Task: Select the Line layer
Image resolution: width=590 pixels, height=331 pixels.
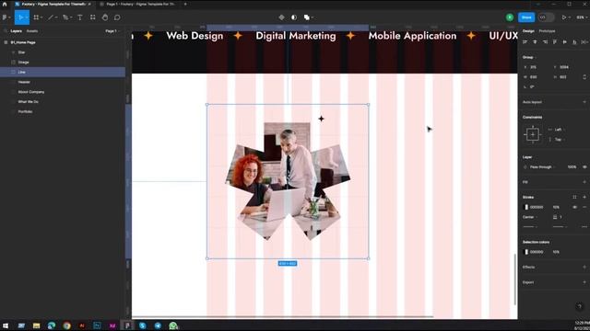Action: pyautogui.click(x=63, y=72)
